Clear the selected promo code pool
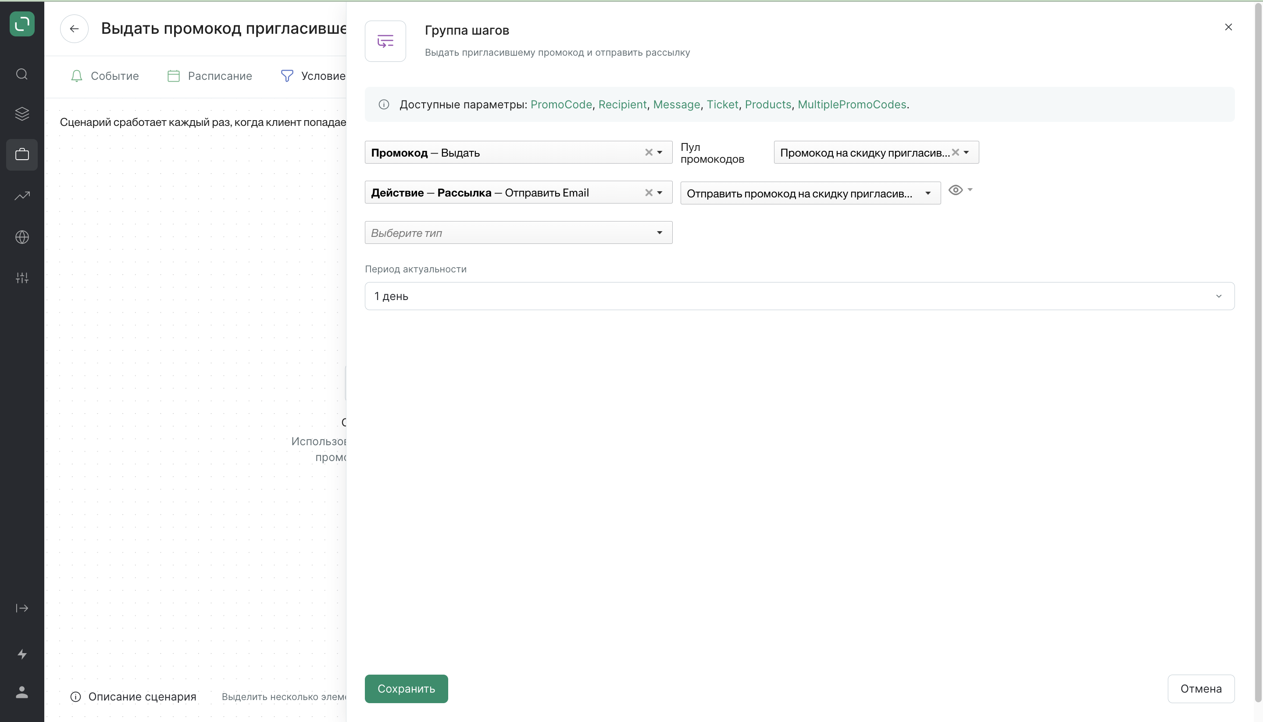 (x=955, y=152)
